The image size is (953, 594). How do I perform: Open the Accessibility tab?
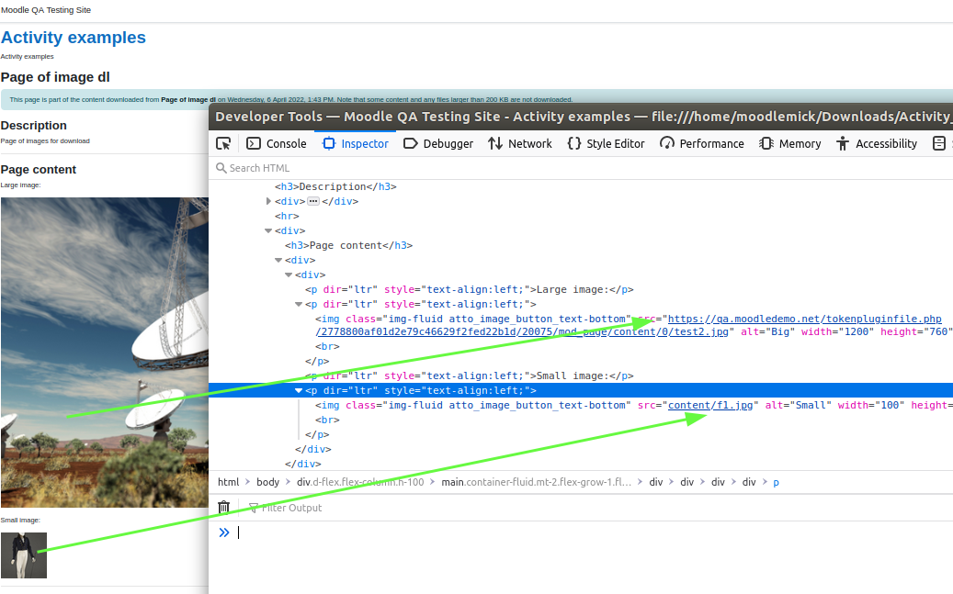coord(877,144)
